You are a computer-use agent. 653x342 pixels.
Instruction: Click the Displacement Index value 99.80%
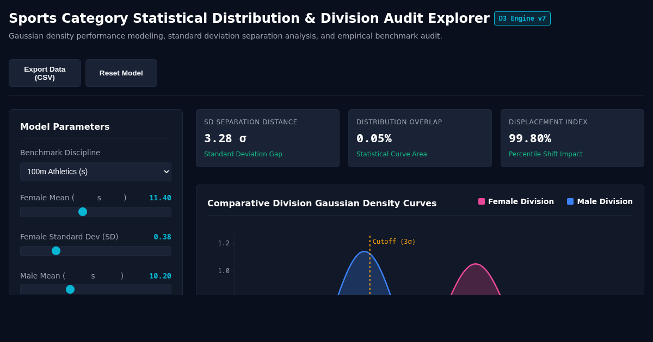tap(530, 138)
